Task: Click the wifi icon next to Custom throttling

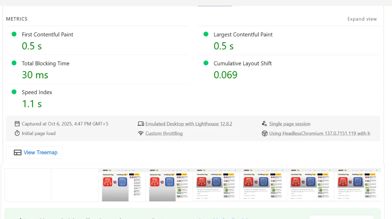Action: (141, 133)
